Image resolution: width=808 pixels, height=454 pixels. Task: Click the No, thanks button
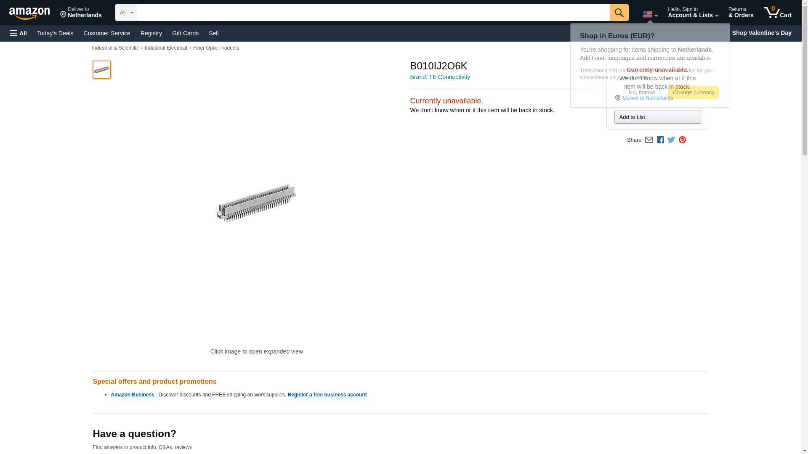tap(641, 92)
